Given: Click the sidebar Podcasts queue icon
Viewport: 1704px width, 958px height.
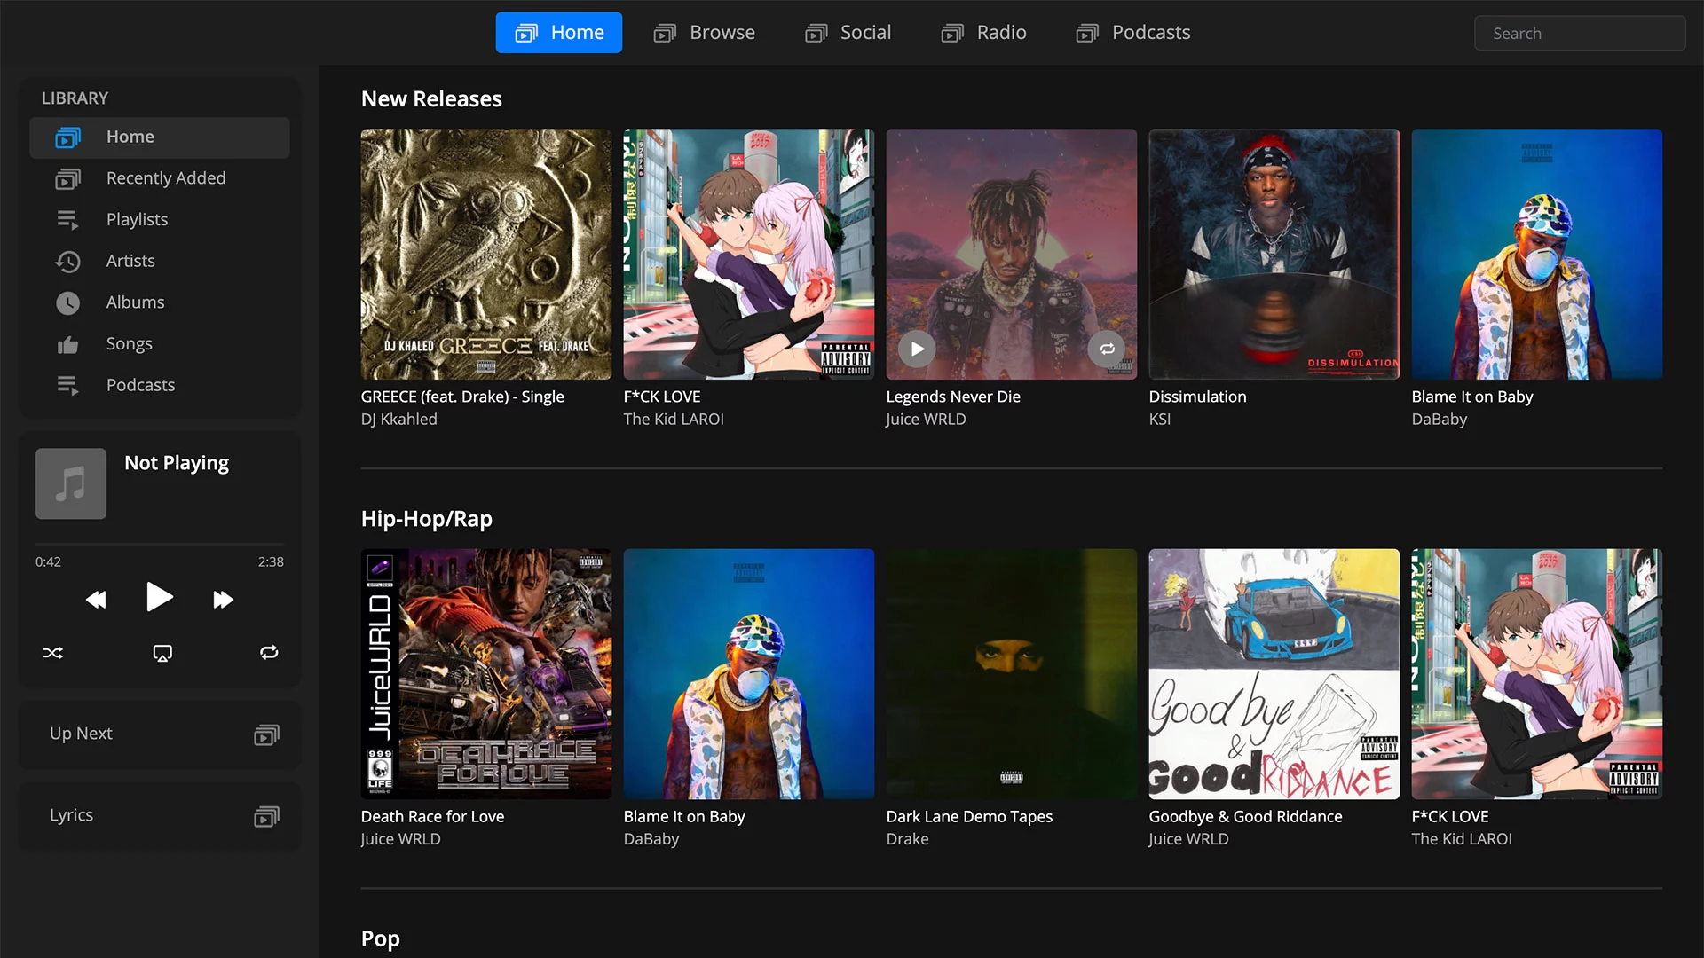Looking at the screenshot, I should point(68,386).
